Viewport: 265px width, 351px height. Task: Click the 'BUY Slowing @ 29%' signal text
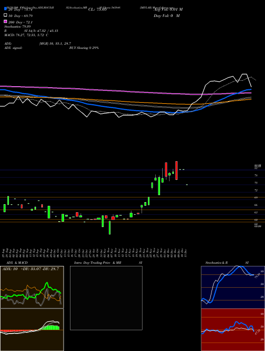[x=84, y=48]
